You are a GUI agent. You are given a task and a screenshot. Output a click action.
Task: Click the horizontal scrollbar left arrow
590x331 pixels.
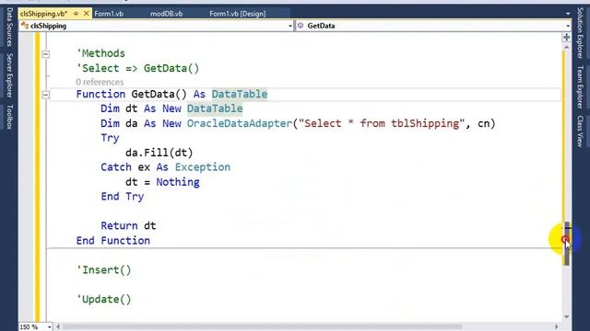[58, 327]
